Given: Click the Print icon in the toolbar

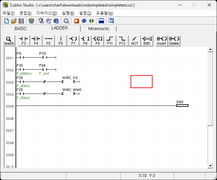Looking at the screenshot, I should click(x=31, y=21).
